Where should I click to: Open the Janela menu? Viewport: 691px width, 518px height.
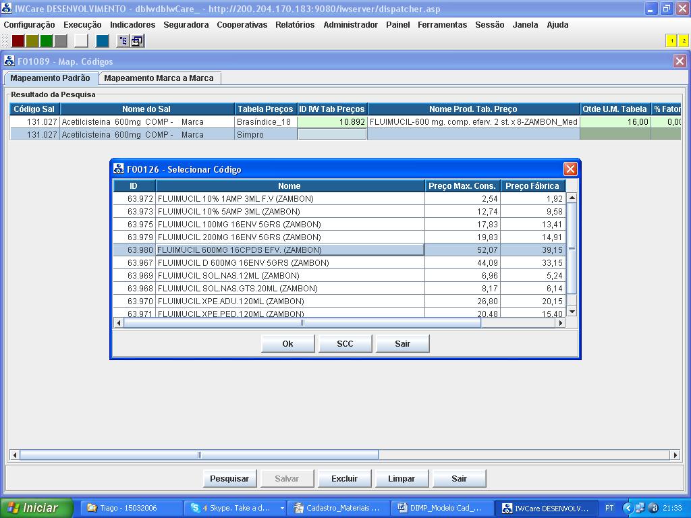tap(525, 25)
